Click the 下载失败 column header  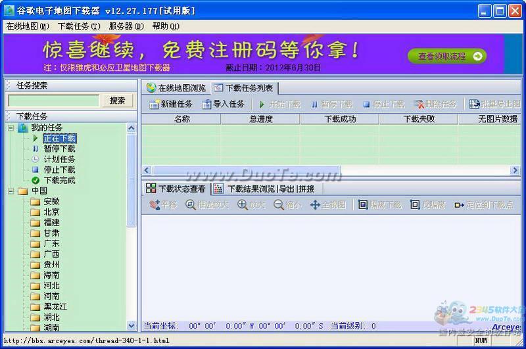(419, 119)
